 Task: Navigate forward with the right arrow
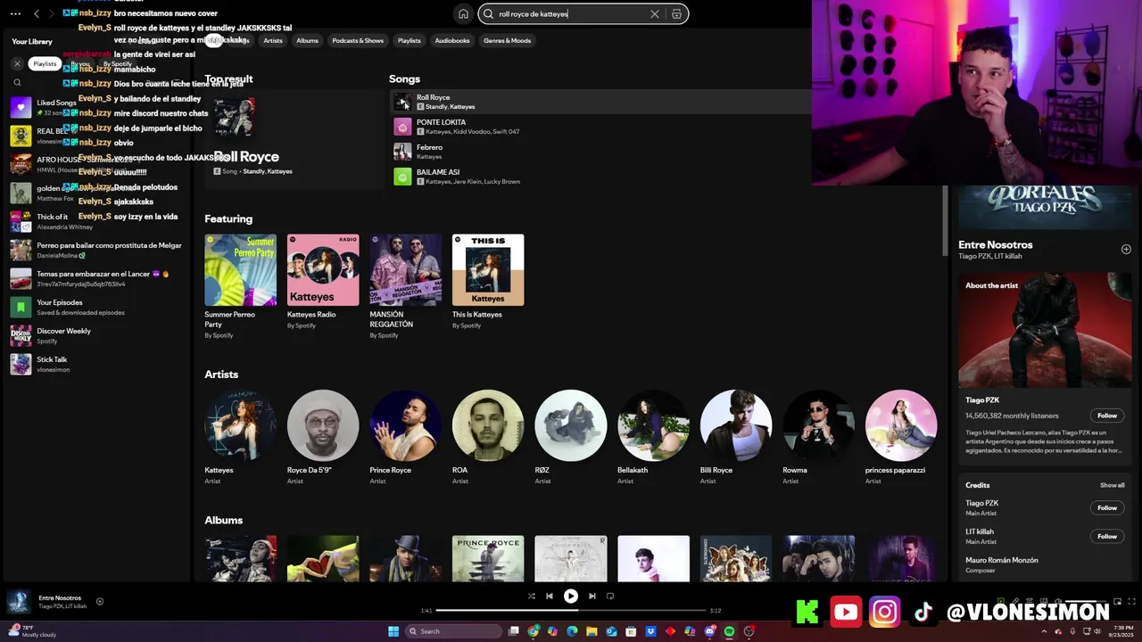pos(52,13)
